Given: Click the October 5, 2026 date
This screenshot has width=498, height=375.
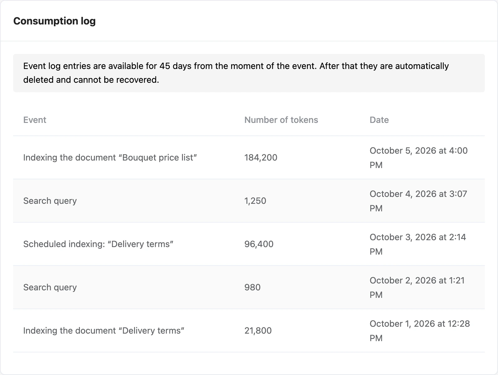Looking at the screenshot, I should (418, 158).
